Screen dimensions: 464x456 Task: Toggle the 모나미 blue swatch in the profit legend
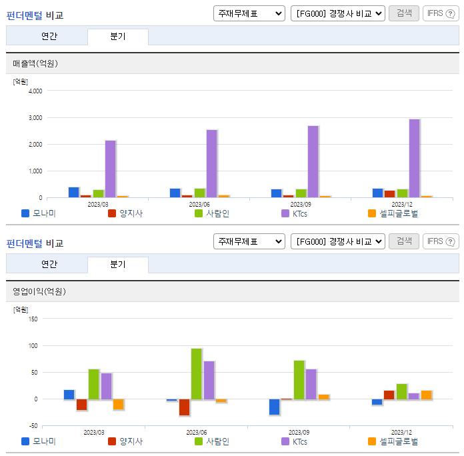coord(25,441)
